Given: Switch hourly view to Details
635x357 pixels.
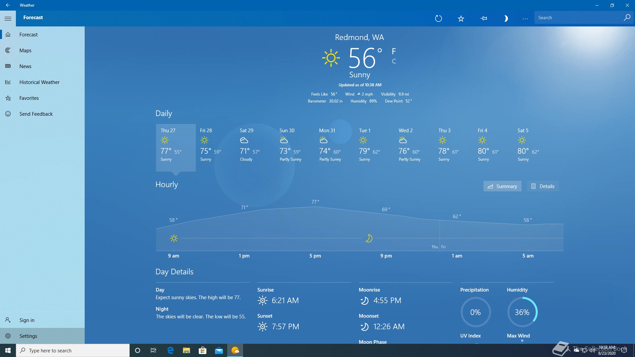Looking at the screenshot, I should point(543,186).
